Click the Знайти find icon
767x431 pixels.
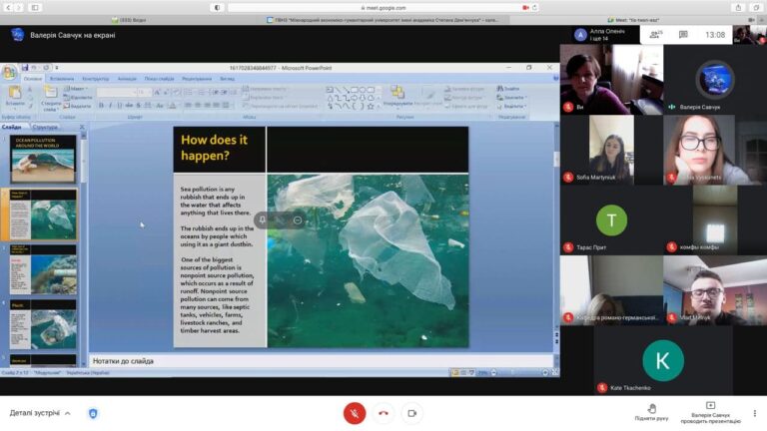tap(508, 89)
